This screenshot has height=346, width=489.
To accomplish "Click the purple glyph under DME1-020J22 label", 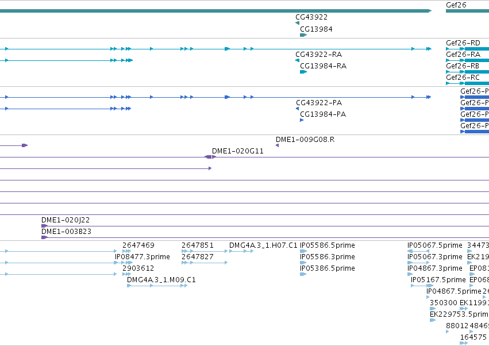I will click(45, 226).
